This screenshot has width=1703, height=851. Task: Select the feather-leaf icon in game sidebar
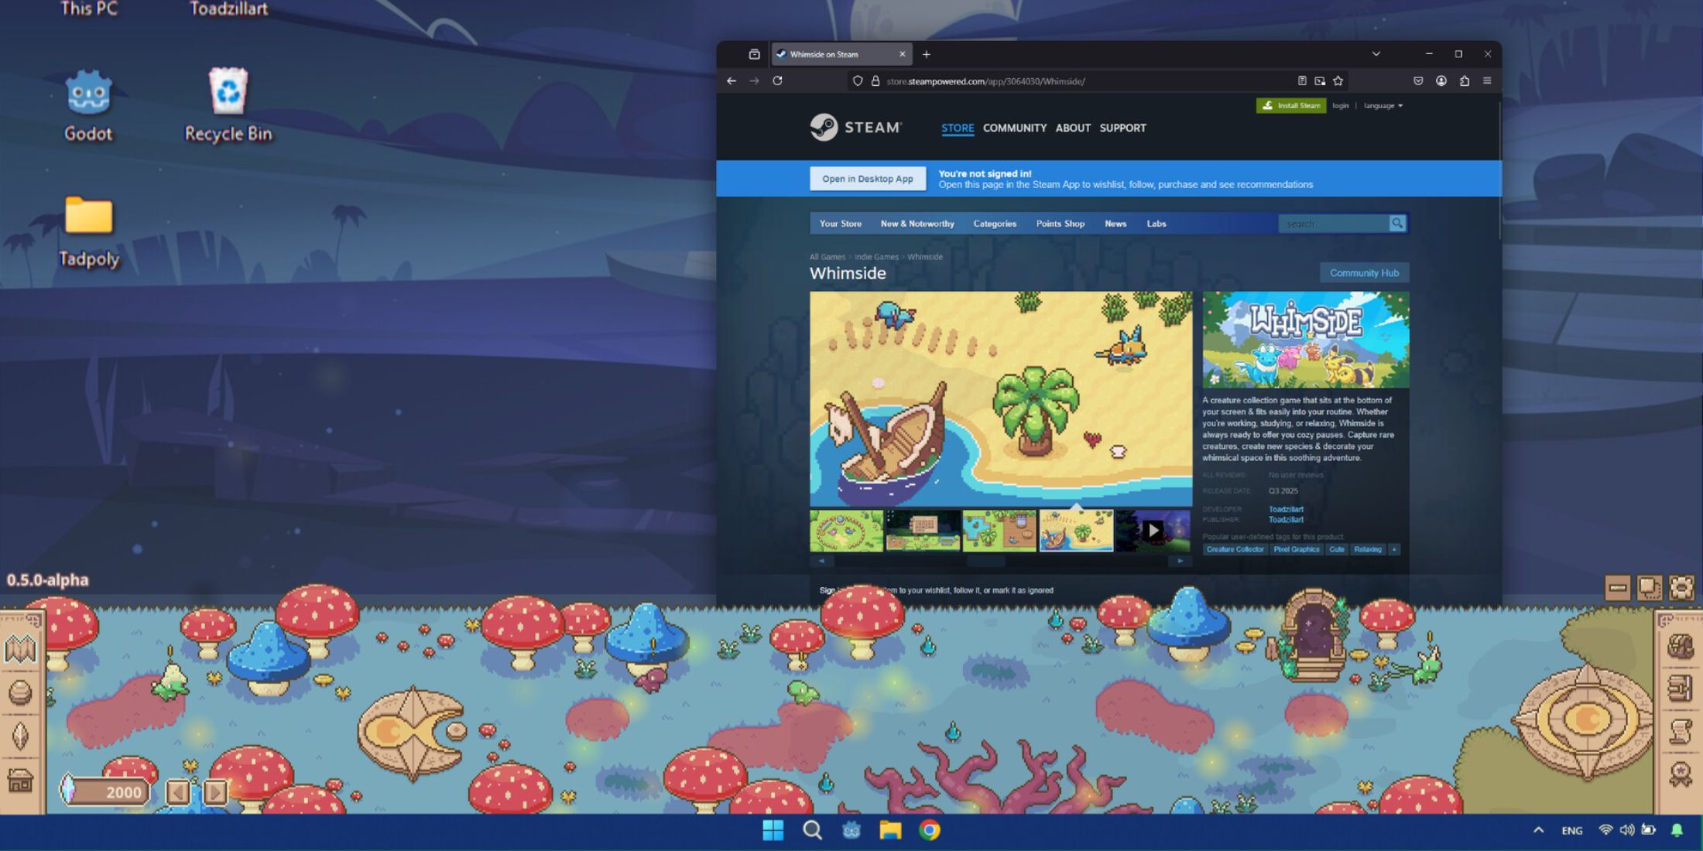[20, 735]
